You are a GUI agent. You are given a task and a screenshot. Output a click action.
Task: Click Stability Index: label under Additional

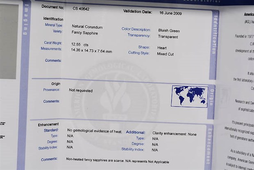point(133,149)
